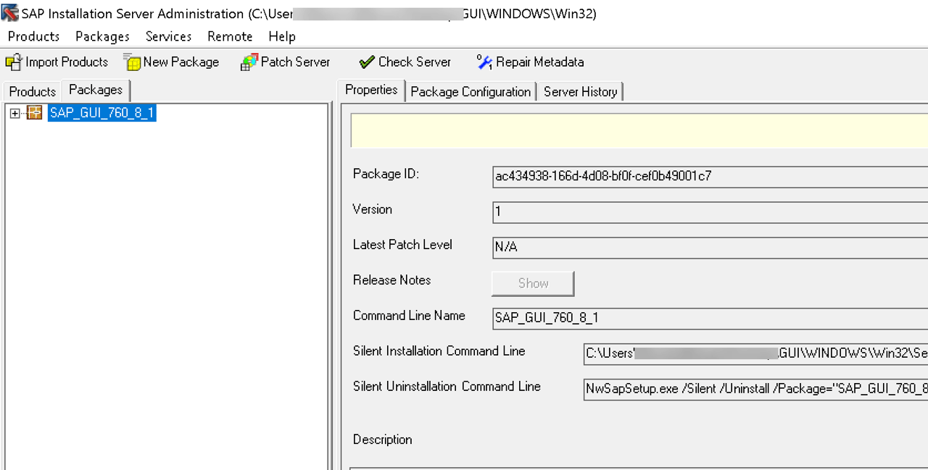Open the Products menu

pyautogui.click(x=33, y=36)
